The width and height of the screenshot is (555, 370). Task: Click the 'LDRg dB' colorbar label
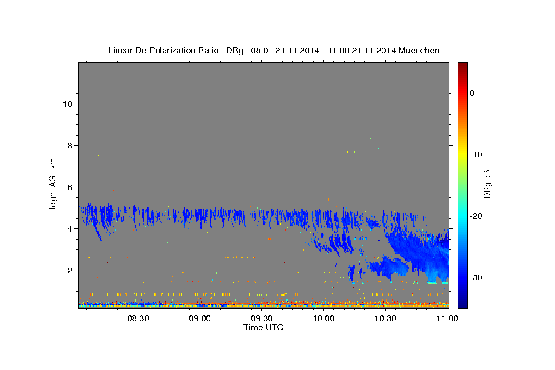pyautogui.click(x=487, y=186)
